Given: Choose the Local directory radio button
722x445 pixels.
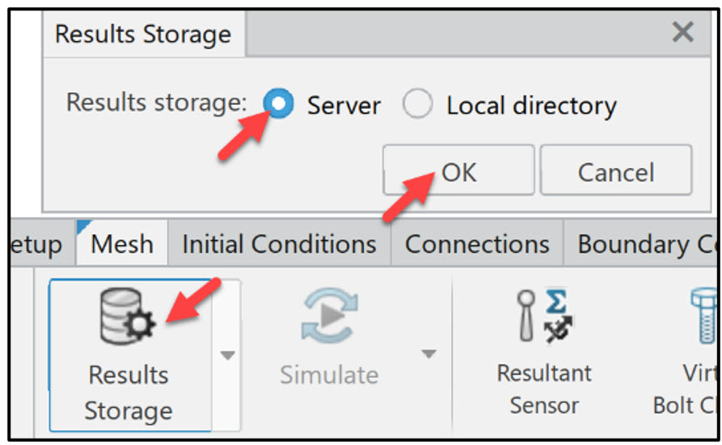Looking at the screenshot, I should tap(417, 105).
